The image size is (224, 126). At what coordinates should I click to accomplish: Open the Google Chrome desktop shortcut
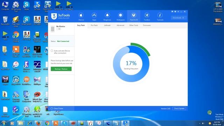click(x=16, y=37)
